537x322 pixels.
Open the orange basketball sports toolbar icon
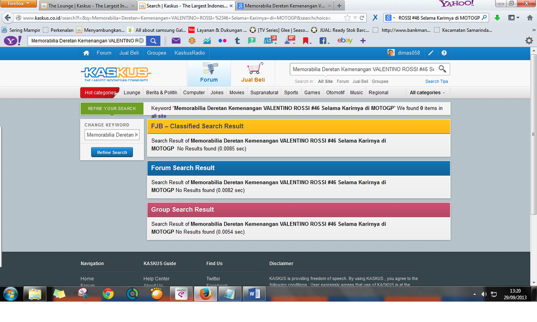point(192,41)
